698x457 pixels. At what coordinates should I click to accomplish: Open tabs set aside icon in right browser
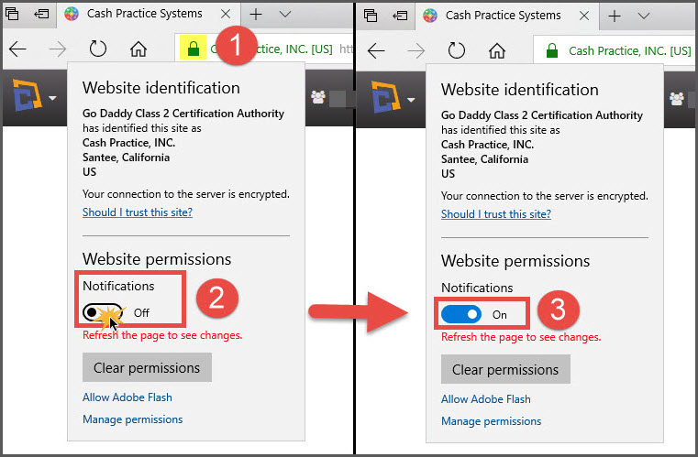(371, 16)
